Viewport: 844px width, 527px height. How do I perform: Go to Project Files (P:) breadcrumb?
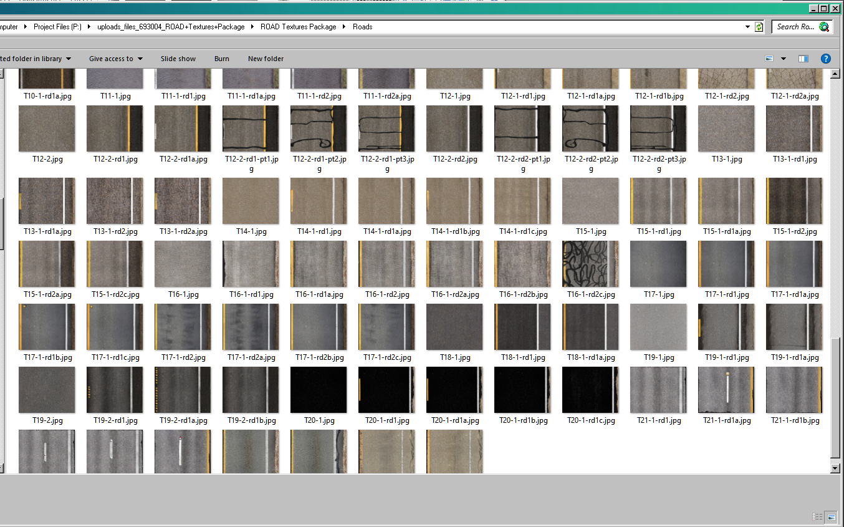[x=58, y=27]
